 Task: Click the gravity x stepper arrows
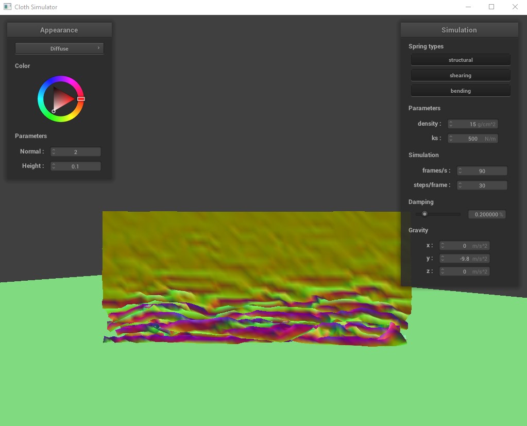click(443, 246)
